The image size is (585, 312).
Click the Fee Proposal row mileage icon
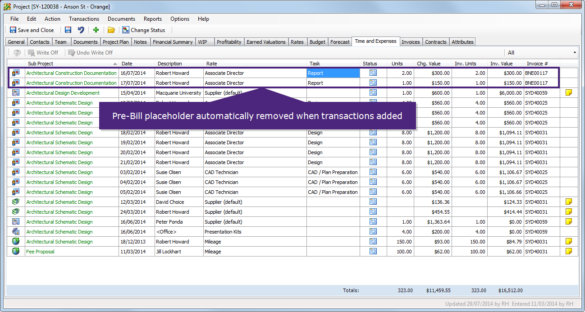point(16,252)
